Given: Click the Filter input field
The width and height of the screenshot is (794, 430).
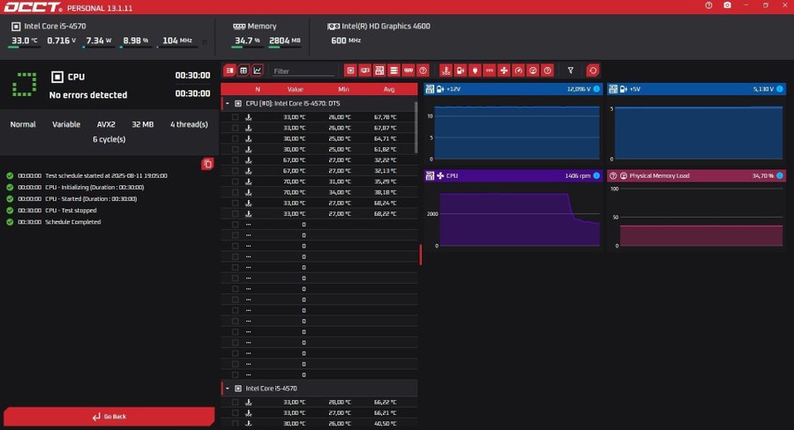Looking at the screenshot, I should (x=303, y=70).
